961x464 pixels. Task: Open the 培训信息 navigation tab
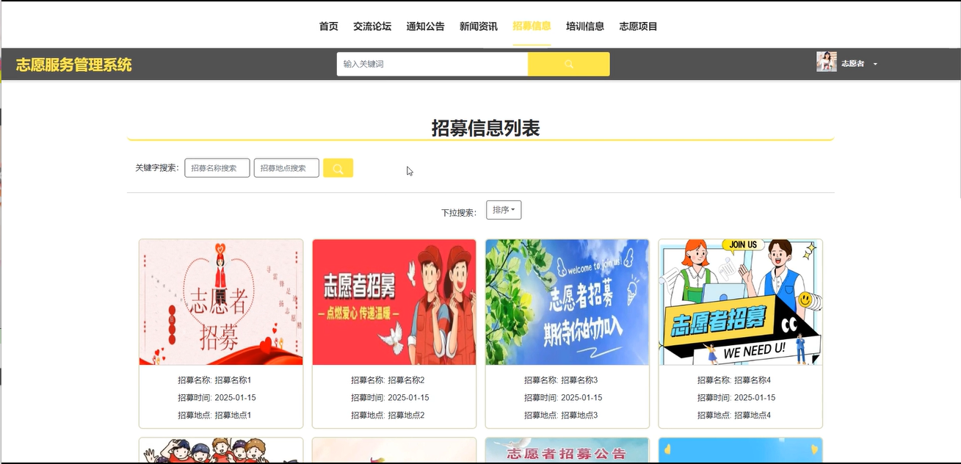(585, 26)
